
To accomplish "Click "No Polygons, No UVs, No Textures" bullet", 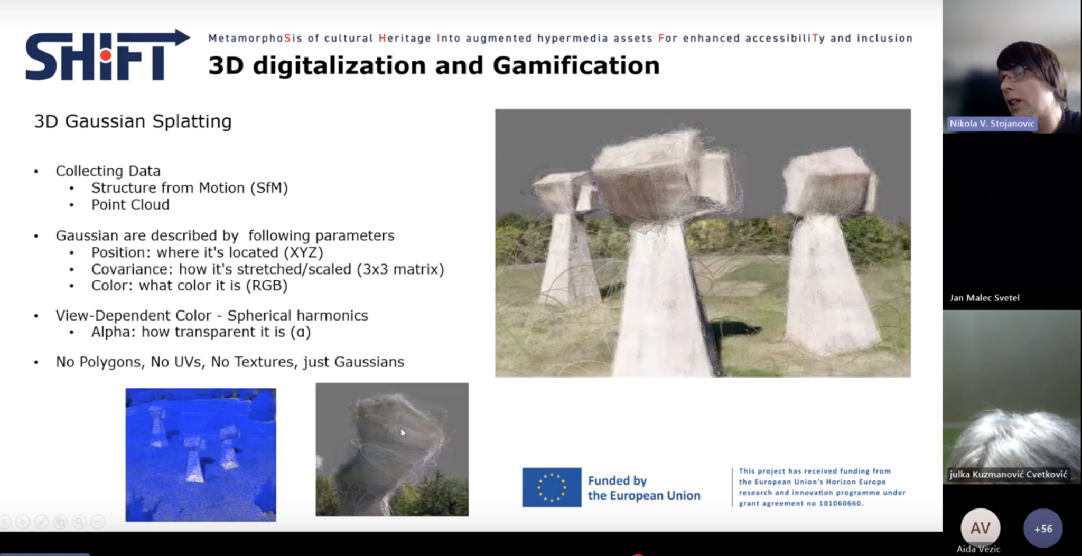I will 230,362.
